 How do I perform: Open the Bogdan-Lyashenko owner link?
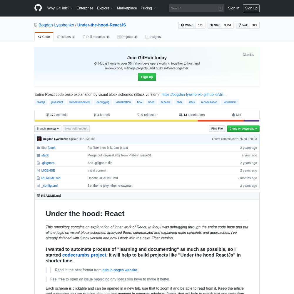(56, 25)
